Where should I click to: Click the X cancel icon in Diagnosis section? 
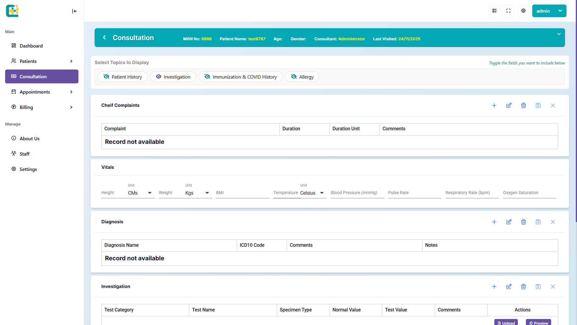553,222
